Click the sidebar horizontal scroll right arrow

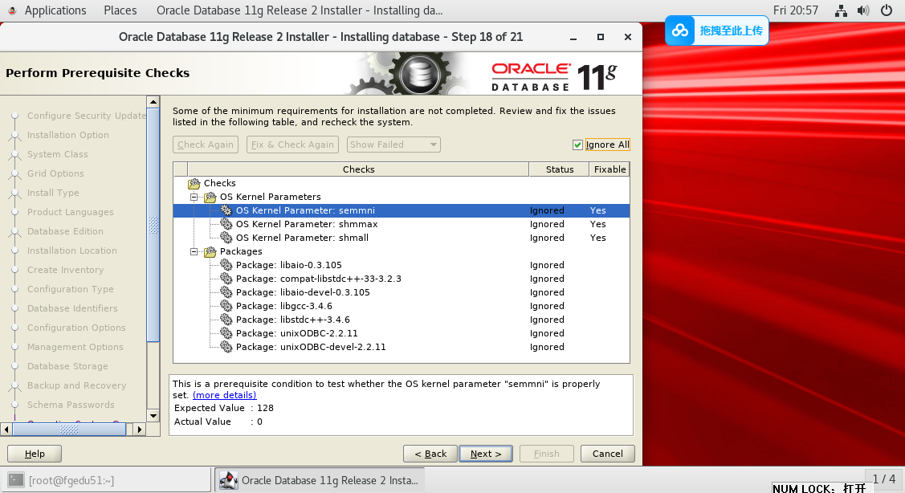[139, 430]
